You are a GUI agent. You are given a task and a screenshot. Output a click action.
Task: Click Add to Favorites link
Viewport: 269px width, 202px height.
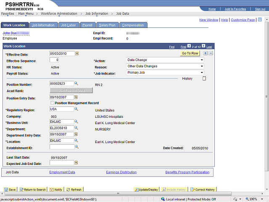[x=235, y=9]
